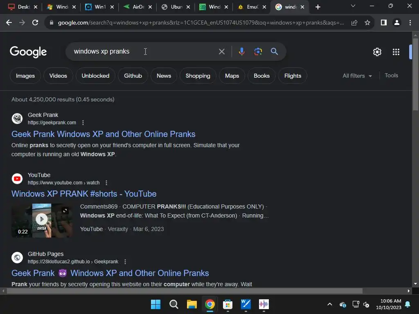Open options for YouTube result
The height and width of the screenshot is (314, 419).
coord(106,183)
